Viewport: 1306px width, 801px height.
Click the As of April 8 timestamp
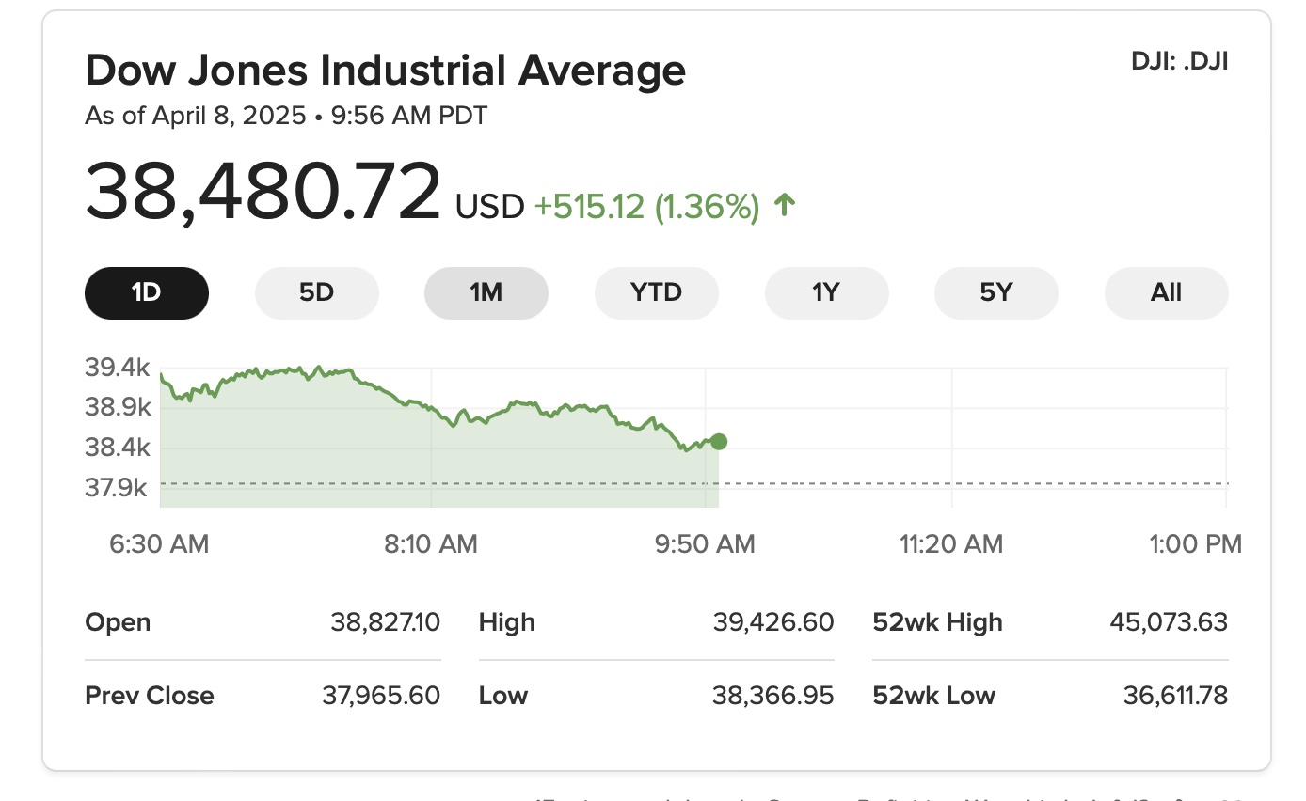(286, 116)
